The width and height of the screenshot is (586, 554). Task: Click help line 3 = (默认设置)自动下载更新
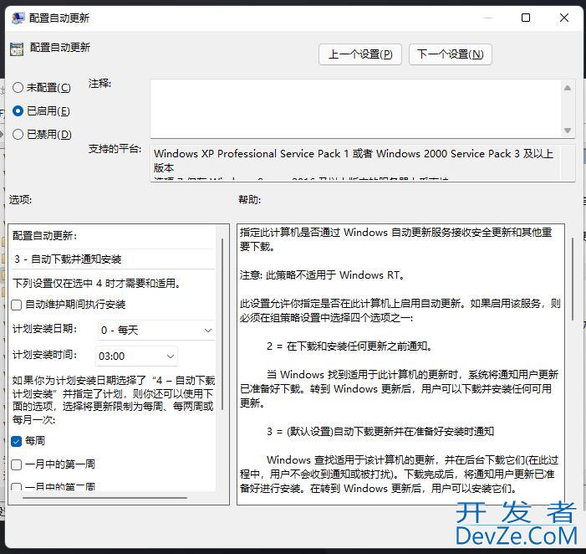(380, 431)
